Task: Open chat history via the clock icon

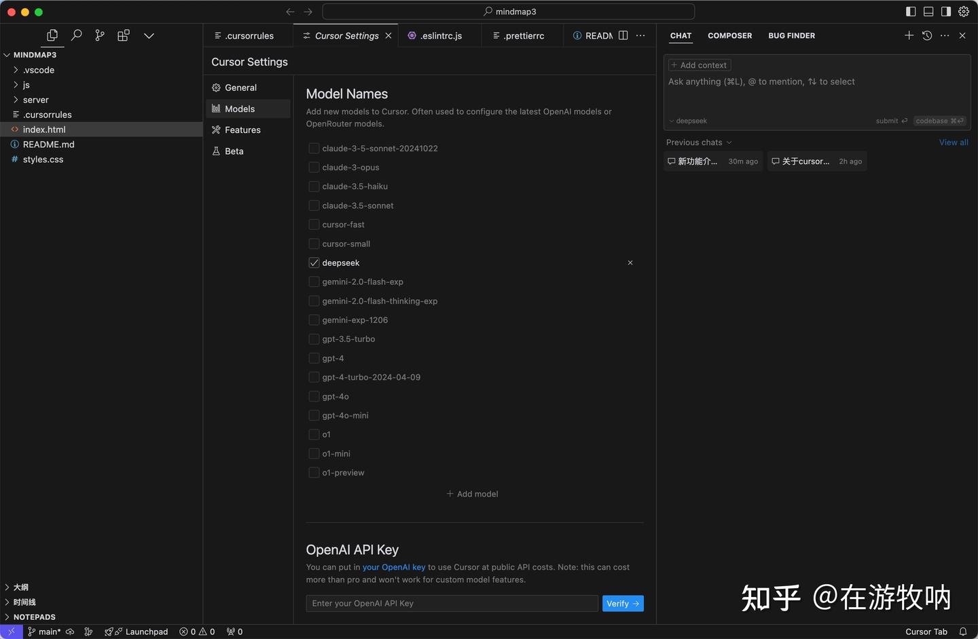Action: [926, 35]
